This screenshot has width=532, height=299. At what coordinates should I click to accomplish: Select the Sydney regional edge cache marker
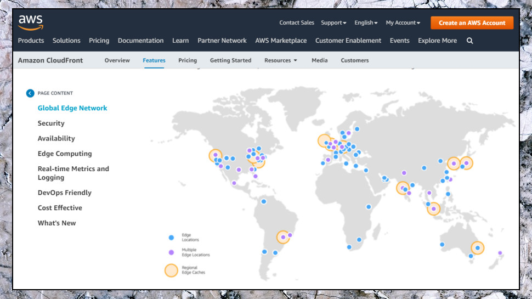click(477, 248)
